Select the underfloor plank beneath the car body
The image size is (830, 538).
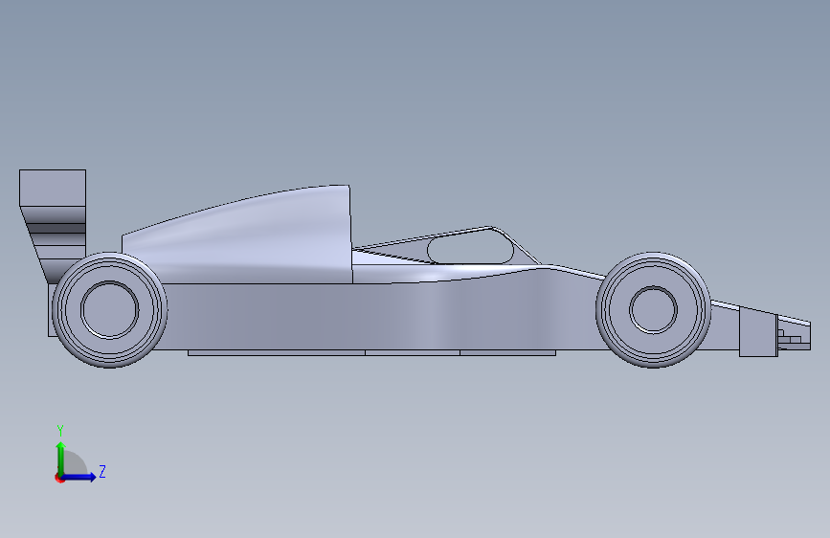(371, 352)
